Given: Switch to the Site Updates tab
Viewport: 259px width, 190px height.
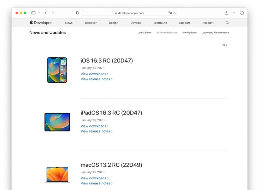Looking at the screenshot, I should (x=189, y=32).
